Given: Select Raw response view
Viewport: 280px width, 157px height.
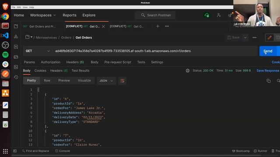Looking at the screenshot, I should click(47, 81).
